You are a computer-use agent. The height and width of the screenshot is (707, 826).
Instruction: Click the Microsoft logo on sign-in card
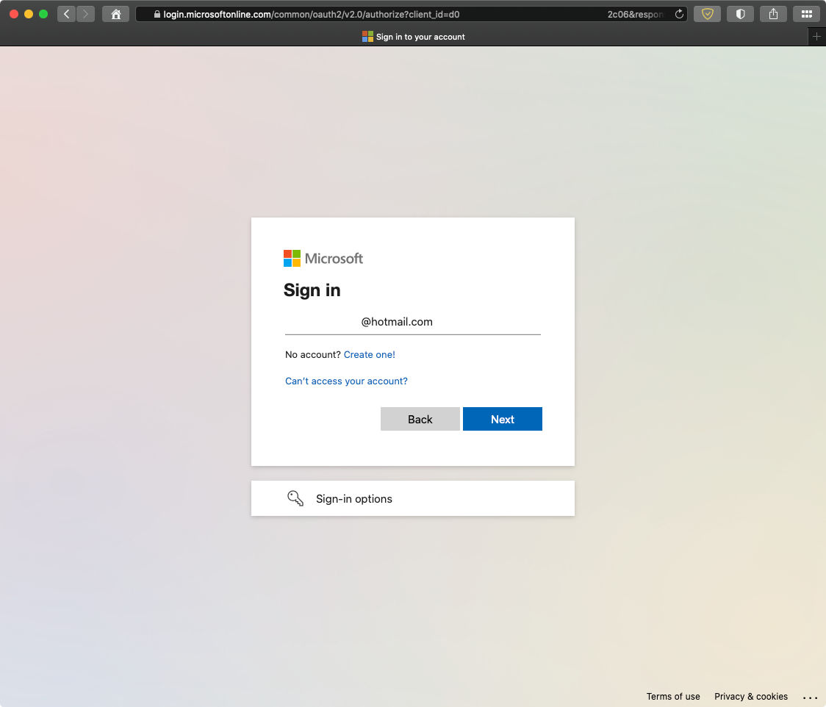coord(323,258)
